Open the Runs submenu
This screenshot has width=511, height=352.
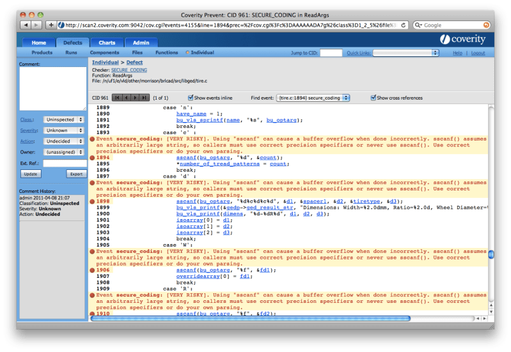[71, 52]
